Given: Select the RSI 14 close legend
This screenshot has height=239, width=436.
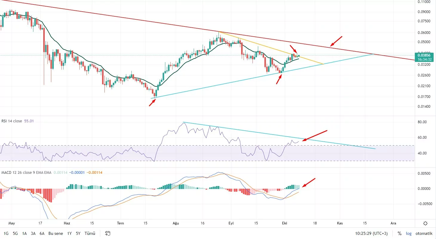Looking at the screenshot, I should coord(12,121).
